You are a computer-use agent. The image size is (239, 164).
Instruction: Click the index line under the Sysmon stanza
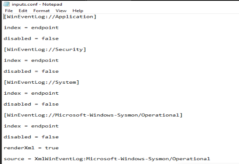[31, 126]
